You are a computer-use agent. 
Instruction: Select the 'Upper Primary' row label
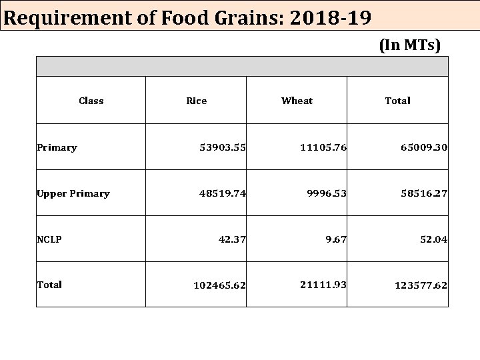point(73,193)
